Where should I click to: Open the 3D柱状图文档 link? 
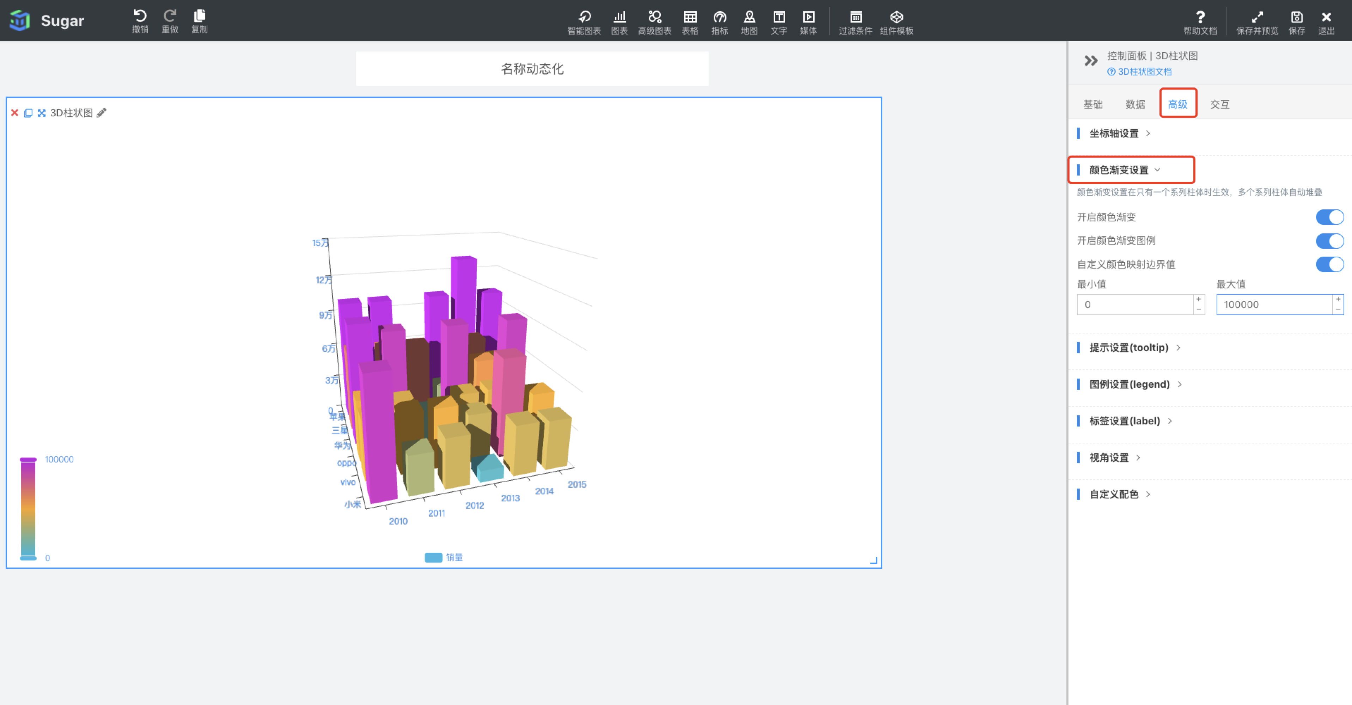pos(1139,72)
